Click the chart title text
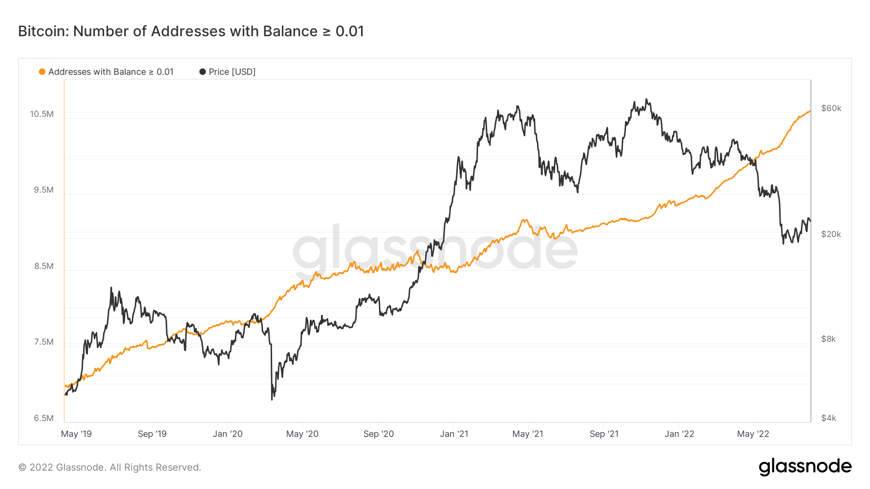870x489 pixels. point(191,31)
